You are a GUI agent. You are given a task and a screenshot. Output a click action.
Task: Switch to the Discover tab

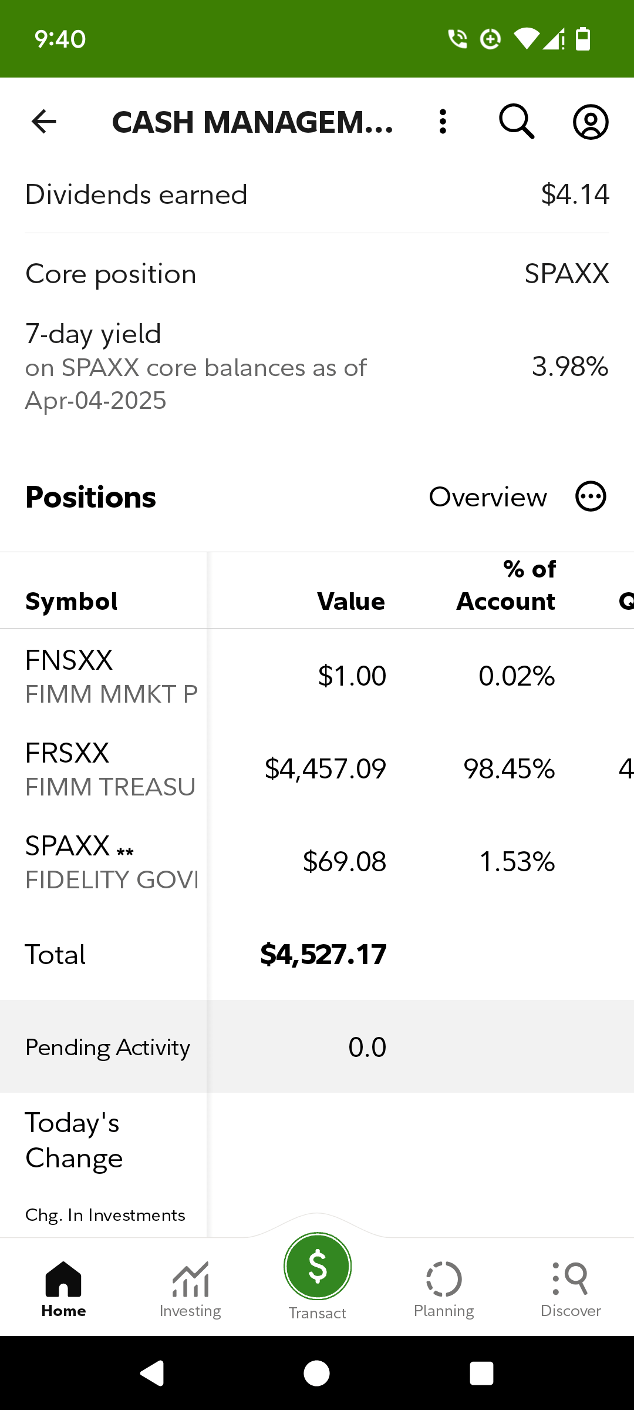tap(571, 1289)
